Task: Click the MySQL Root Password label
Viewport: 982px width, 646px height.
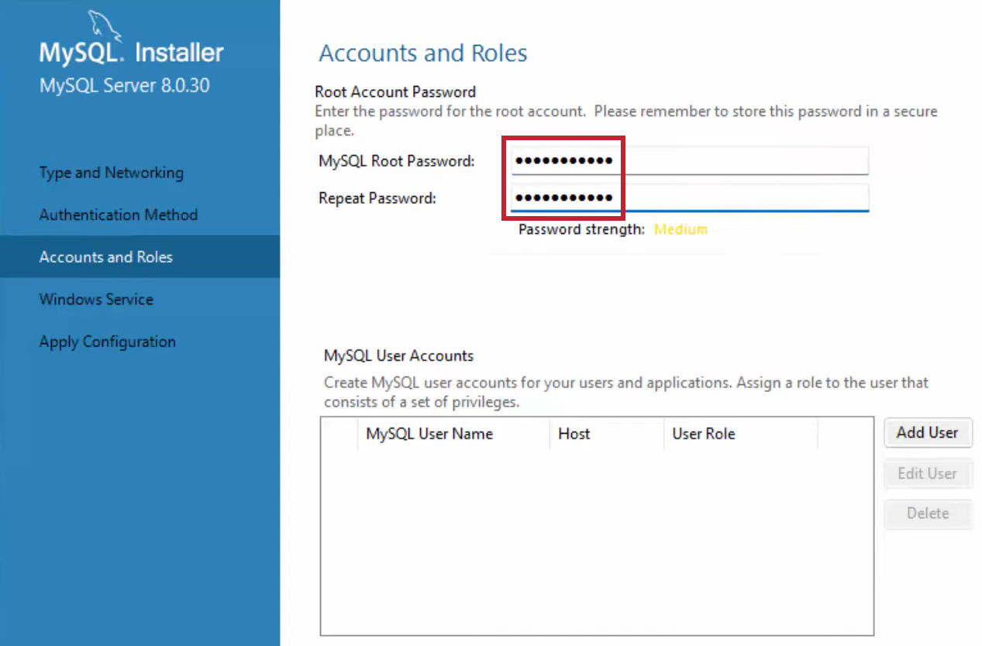Action: point(396,161)
